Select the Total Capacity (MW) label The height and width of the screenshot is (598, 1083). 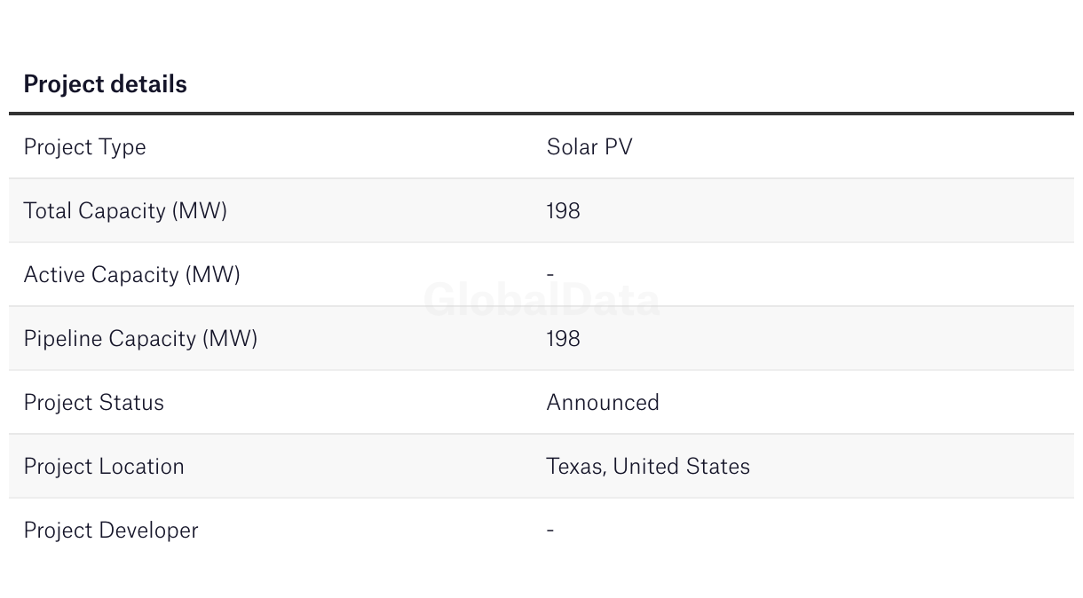pyautogui.click(x=125, y=211)
